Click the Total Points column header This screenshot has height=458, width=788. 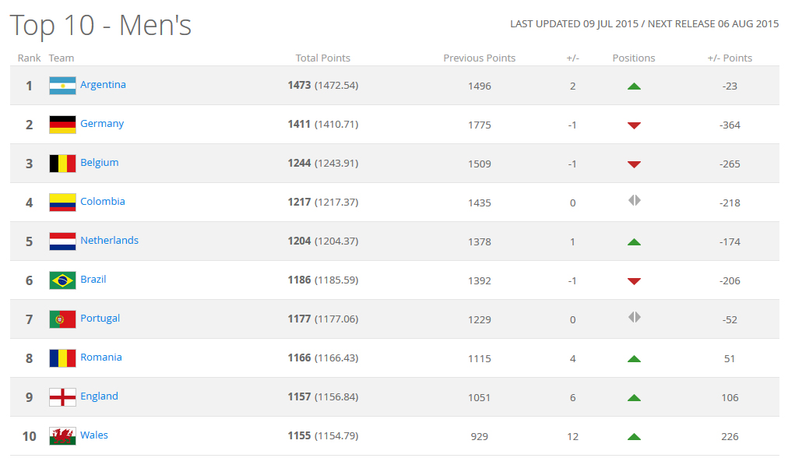[x=322, y=58]
